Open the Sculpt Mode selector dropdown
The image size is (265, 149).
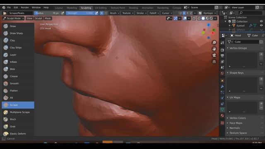[13, 18]
